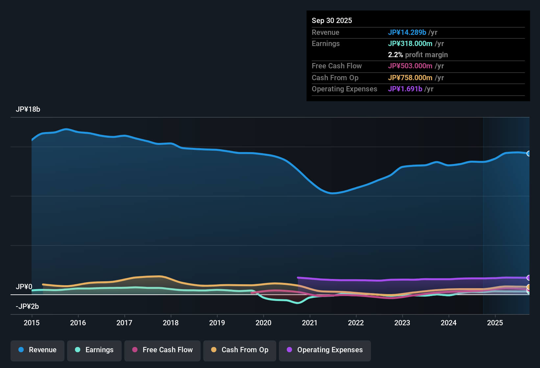Select the 2025 label on the timeline
Viewport: 540px width, 368px height.
(495, 323)
